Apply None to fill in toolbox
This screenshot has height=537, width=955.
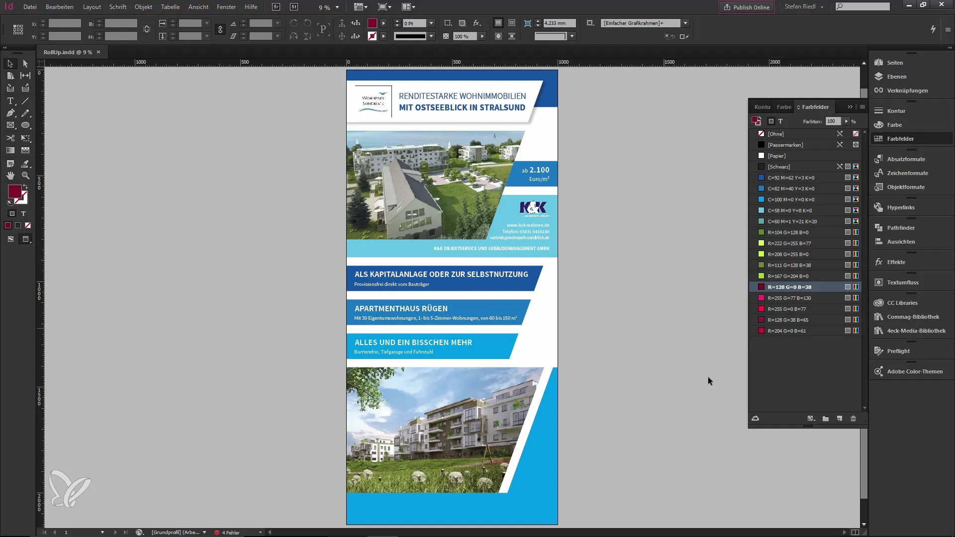click(28, 226)
